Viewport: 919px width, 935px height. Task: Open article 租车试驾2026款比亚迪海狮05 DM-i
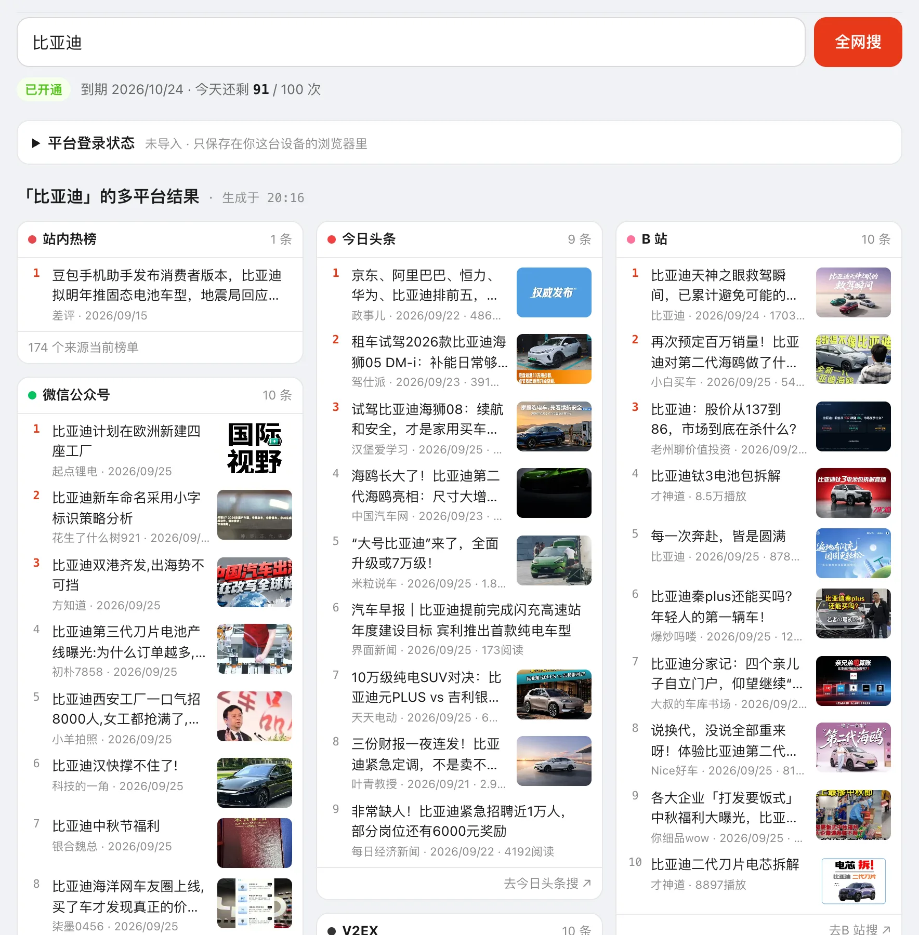click(x=429, y=352)
